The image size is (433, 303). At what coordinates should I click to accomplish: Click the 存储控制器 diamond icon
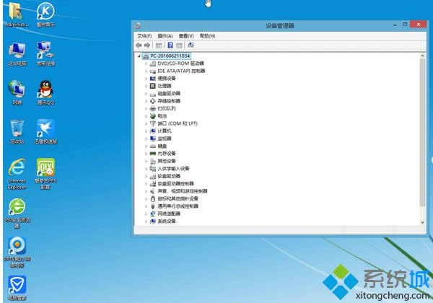[x=153, y=101]
